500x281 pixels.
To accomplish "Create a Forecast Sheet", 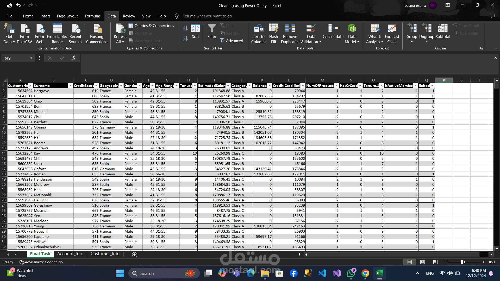I will (392, 34).
